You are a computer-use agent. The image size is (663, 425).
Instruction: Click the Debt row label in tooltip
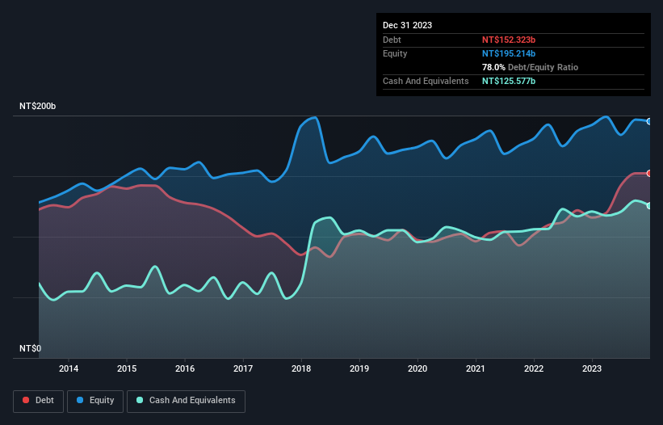point(392,40)
